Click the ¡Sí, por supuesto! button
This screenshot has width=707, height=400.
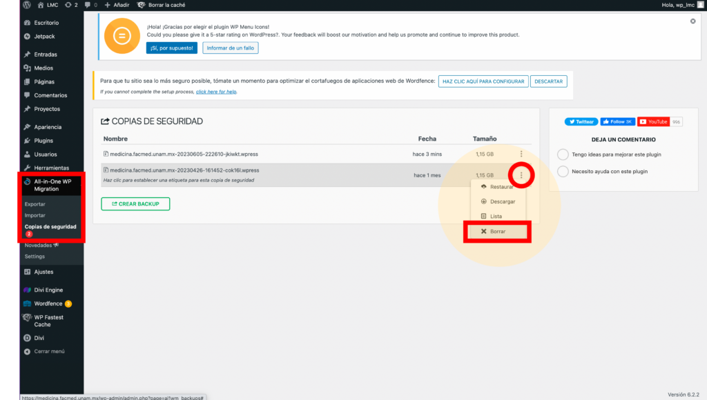[x=172, y=48]
